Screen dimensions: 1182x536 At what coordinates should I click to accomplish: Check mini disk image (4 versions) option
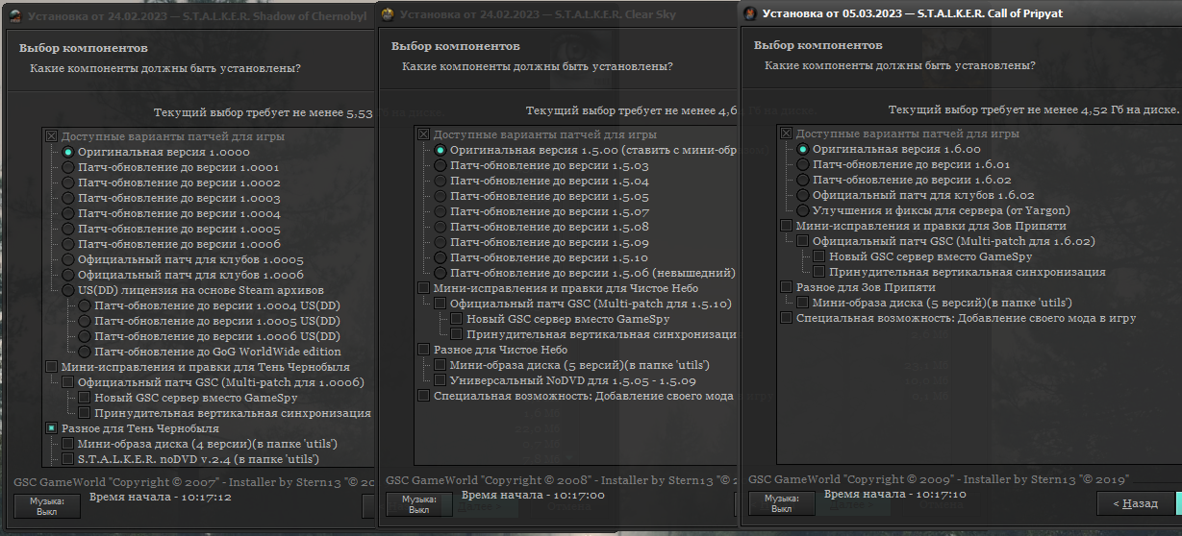point(68,444)
